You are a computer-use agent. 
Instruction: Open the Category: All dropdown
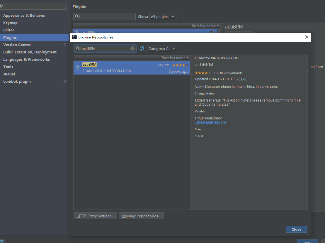(162, 48)
